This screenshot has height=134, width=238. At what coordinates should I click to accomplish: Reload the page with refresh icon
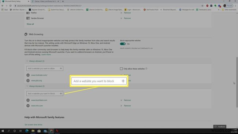pos(10,6)
